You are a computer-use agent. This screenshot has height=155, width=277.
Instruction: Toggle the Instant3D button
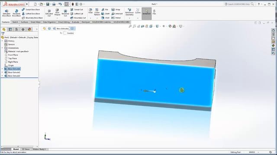click(x=147, y=13)
